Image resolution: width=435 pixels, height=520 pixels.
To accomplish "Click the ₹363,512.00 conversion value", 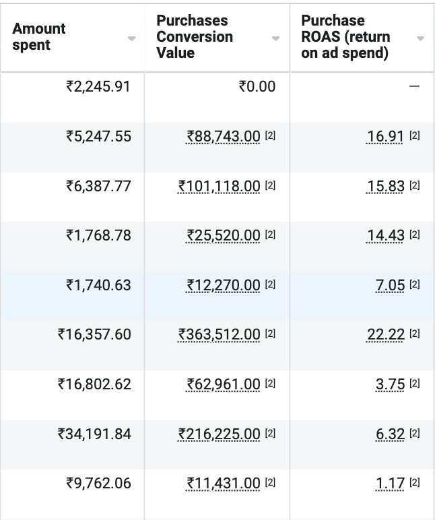I will [219, 335].
